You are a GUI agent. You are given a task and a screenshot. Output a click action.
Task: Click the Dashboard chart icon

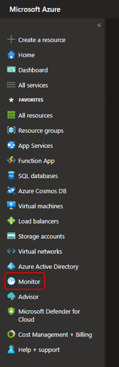(x=11, y=70)
